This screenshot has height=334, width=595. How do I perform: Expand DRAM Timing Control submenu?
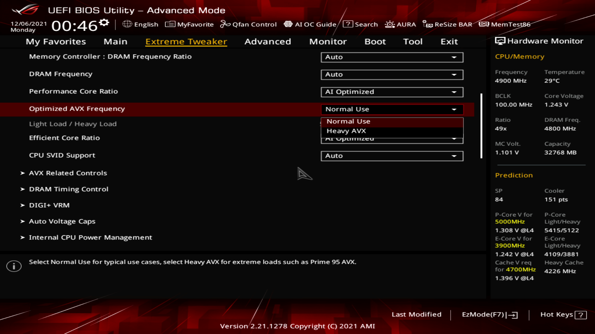pos(68,189)
